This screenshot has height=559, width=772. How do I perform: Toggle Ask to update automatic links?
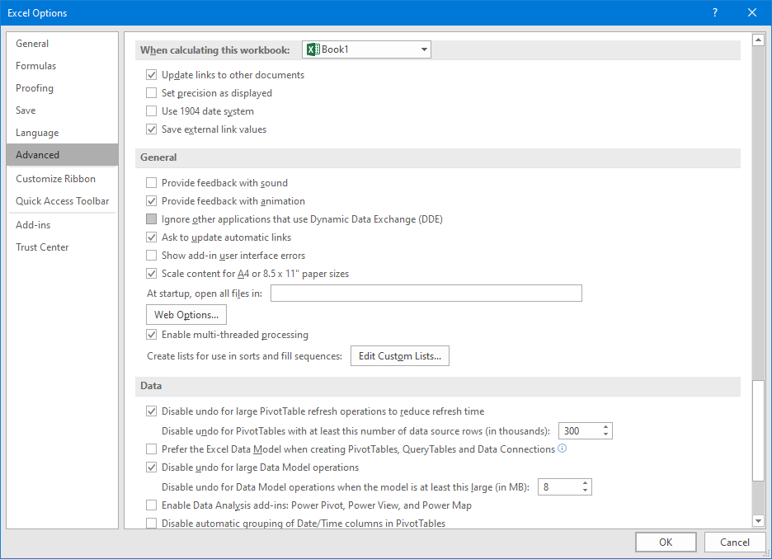coord(151,237)
